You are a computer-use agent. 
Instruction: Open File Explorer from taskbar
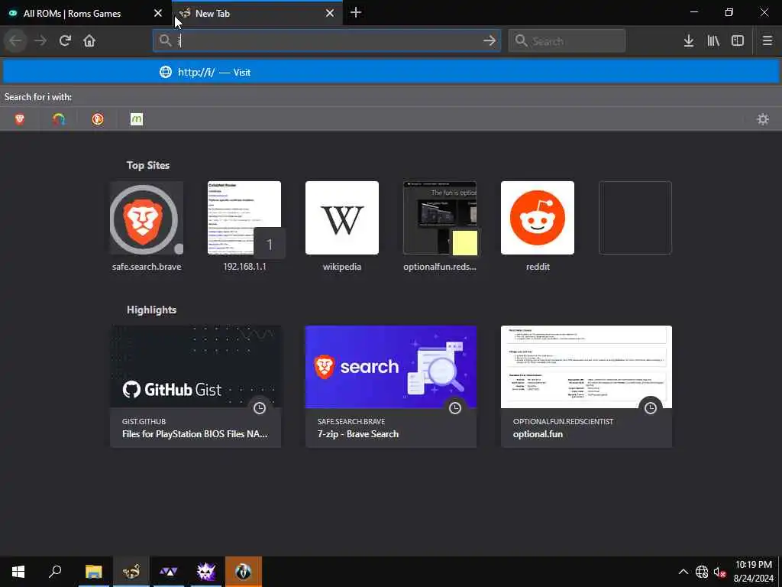click(x=93, y=572)
